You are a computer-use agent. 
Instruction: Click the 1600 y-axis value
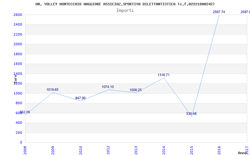tap(18, 64)
